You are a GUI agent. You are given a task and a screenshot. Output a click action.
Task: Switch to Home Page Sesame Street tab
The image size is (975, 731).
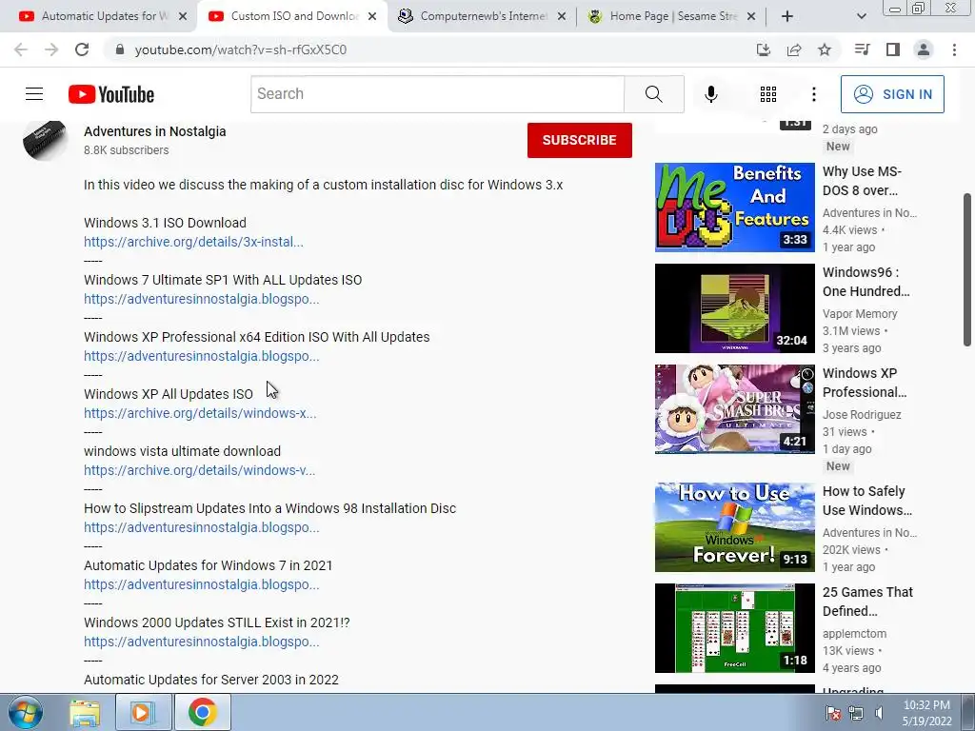(x=670, y=16)
